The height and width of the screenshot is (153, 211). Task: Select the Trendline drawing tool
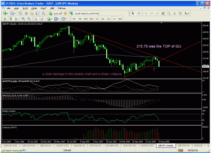tap(157, 13)
